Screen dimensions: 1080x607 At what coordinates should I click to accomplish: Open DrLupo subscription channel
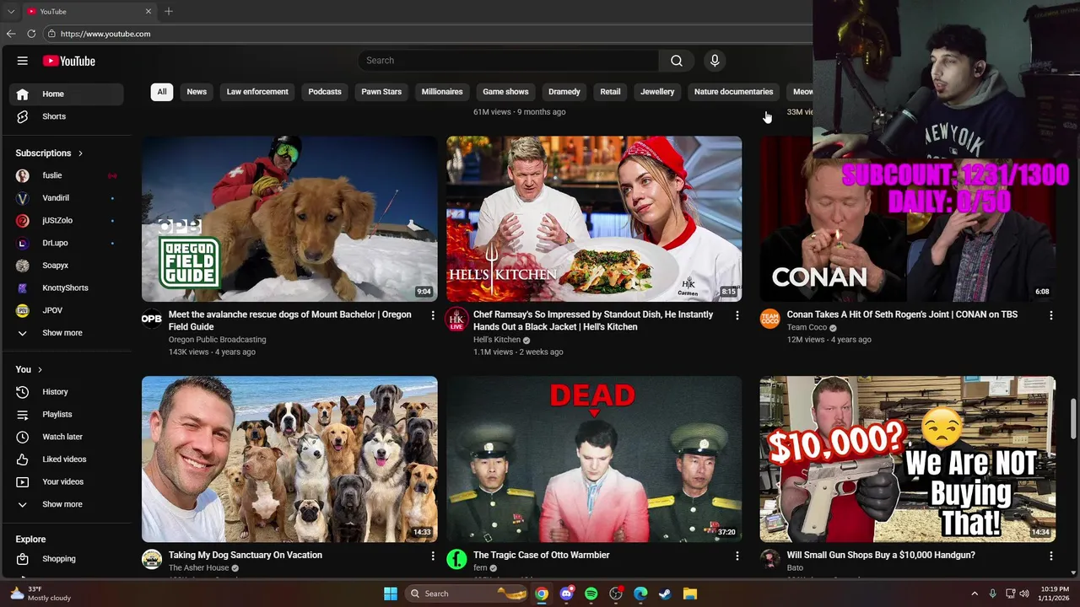(66, 243)
